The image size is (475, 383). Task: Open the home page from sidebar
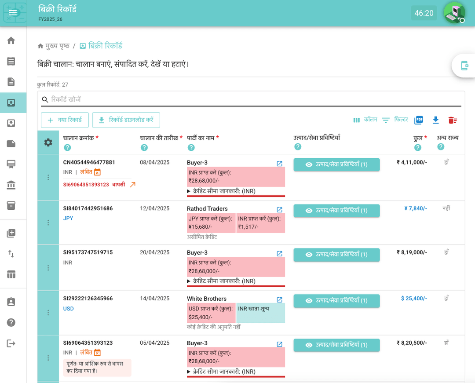point(11,40)
